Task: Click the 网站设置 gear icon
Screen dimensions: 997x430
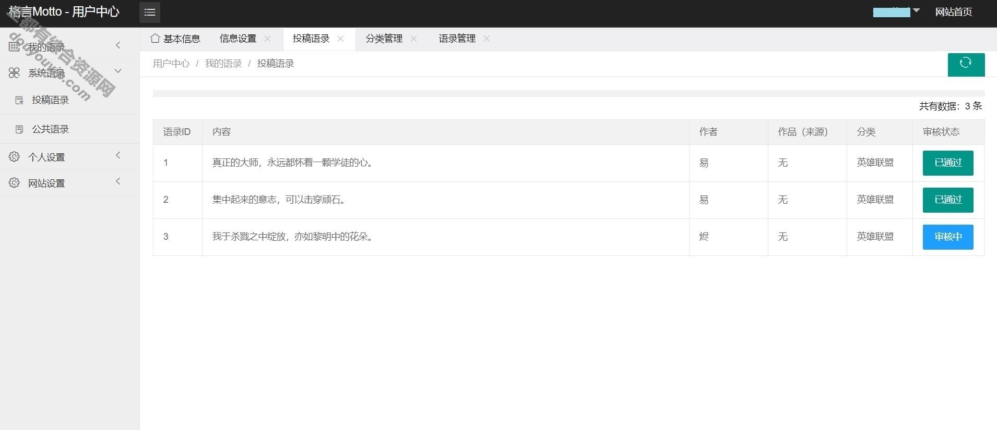Action: pyautogui.click(x=14, y=183)
